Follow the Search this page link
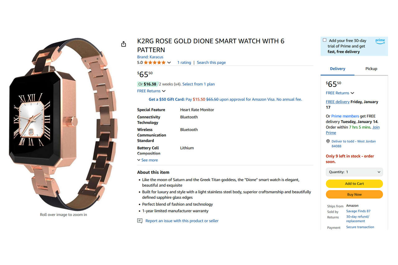Screen dimensions: 398x265 [x=211, y=62]
